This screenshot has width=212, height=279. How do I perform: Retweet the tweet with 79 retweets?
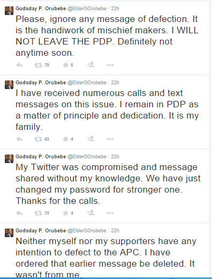(x=38, y=65)
